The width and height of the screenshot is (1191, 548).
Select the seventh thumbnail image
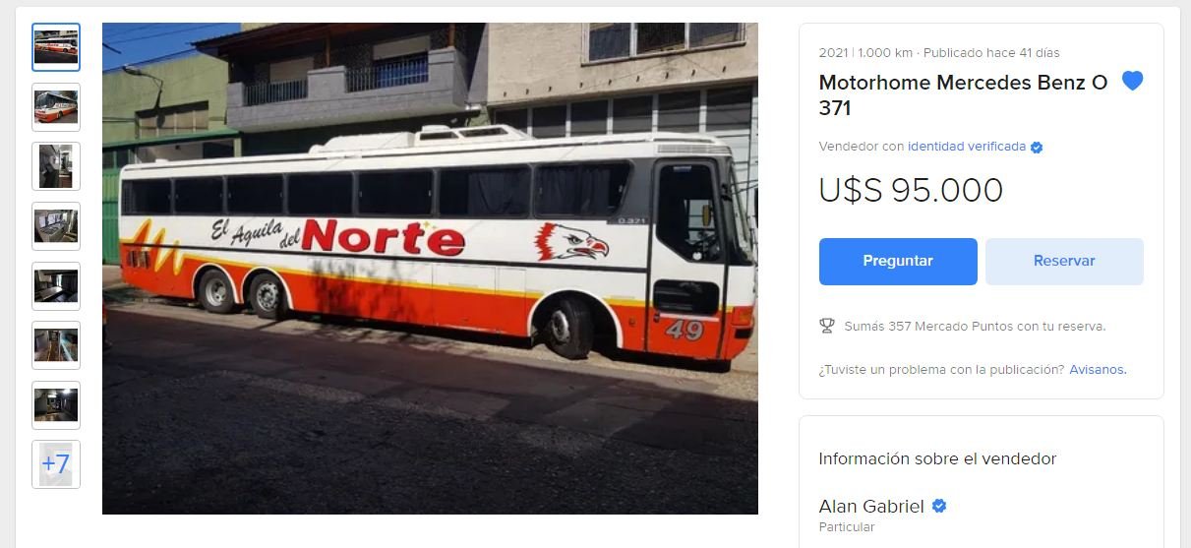(56, 405)
